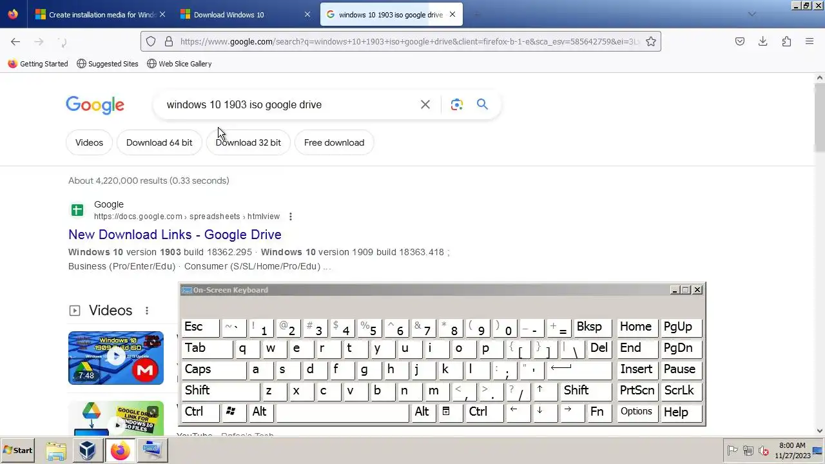Open a new tab with the plus button
The width and height of the screenshot is (825, 464).
pos(477,14)
